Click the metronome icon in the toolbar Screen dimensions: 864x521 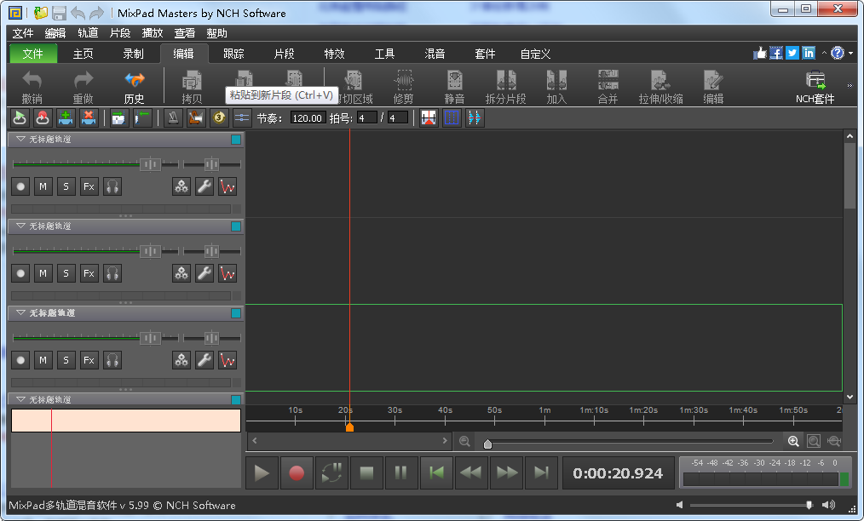[173, 117]
